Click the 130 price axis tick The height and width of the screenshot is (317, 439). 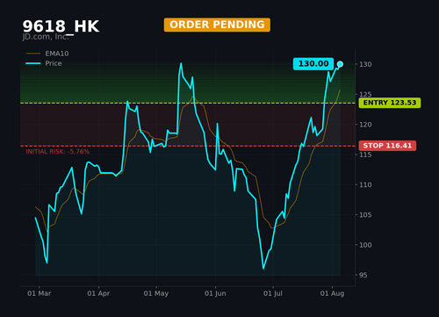(x=365, y=64)
